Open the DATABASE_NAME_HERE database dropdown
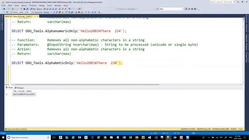The height and width of the screenshot is (140, 249). tap(20, 12)
